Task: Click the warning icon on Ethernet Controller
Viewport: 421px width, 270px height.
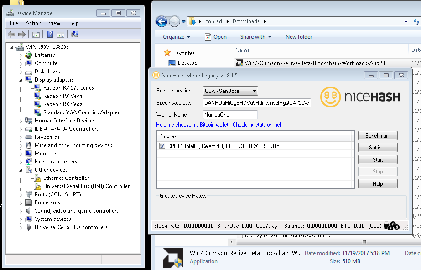Action: click(38, 178)
